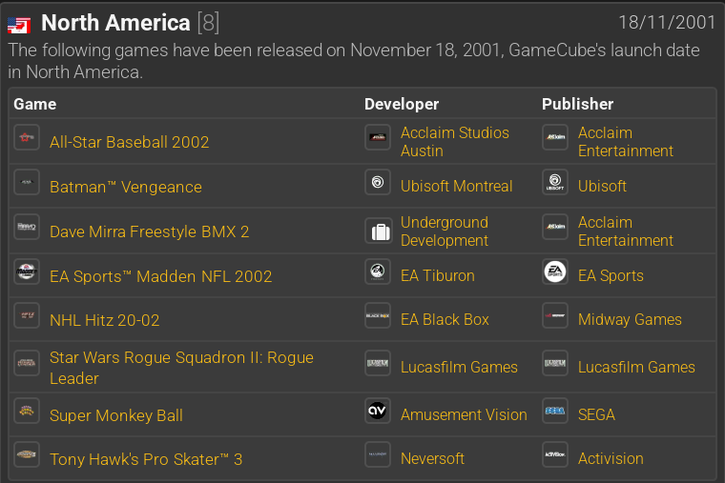Image resolution: width=725 pixels, height=483 pixels.
Task: Click the All-Star Baseball 2002 game icon
Action: pos(27,138)
